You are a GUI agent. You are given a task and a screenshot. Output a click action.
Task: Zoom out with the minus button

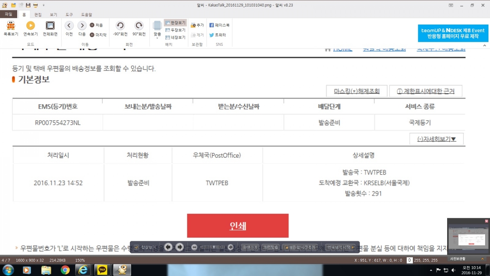pyautogui.click(x=194, y=247)
